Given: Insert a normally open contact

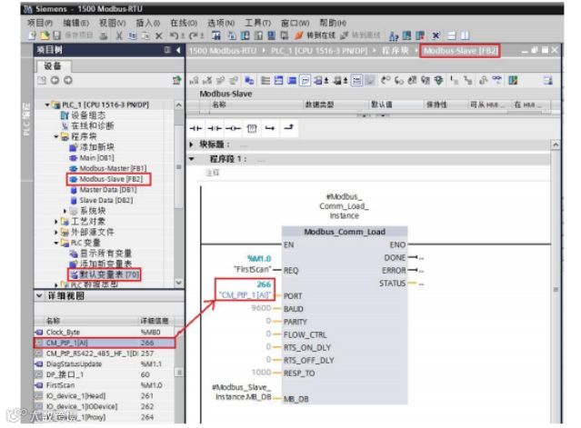Looking at the screenshot, I should point(195,128).
